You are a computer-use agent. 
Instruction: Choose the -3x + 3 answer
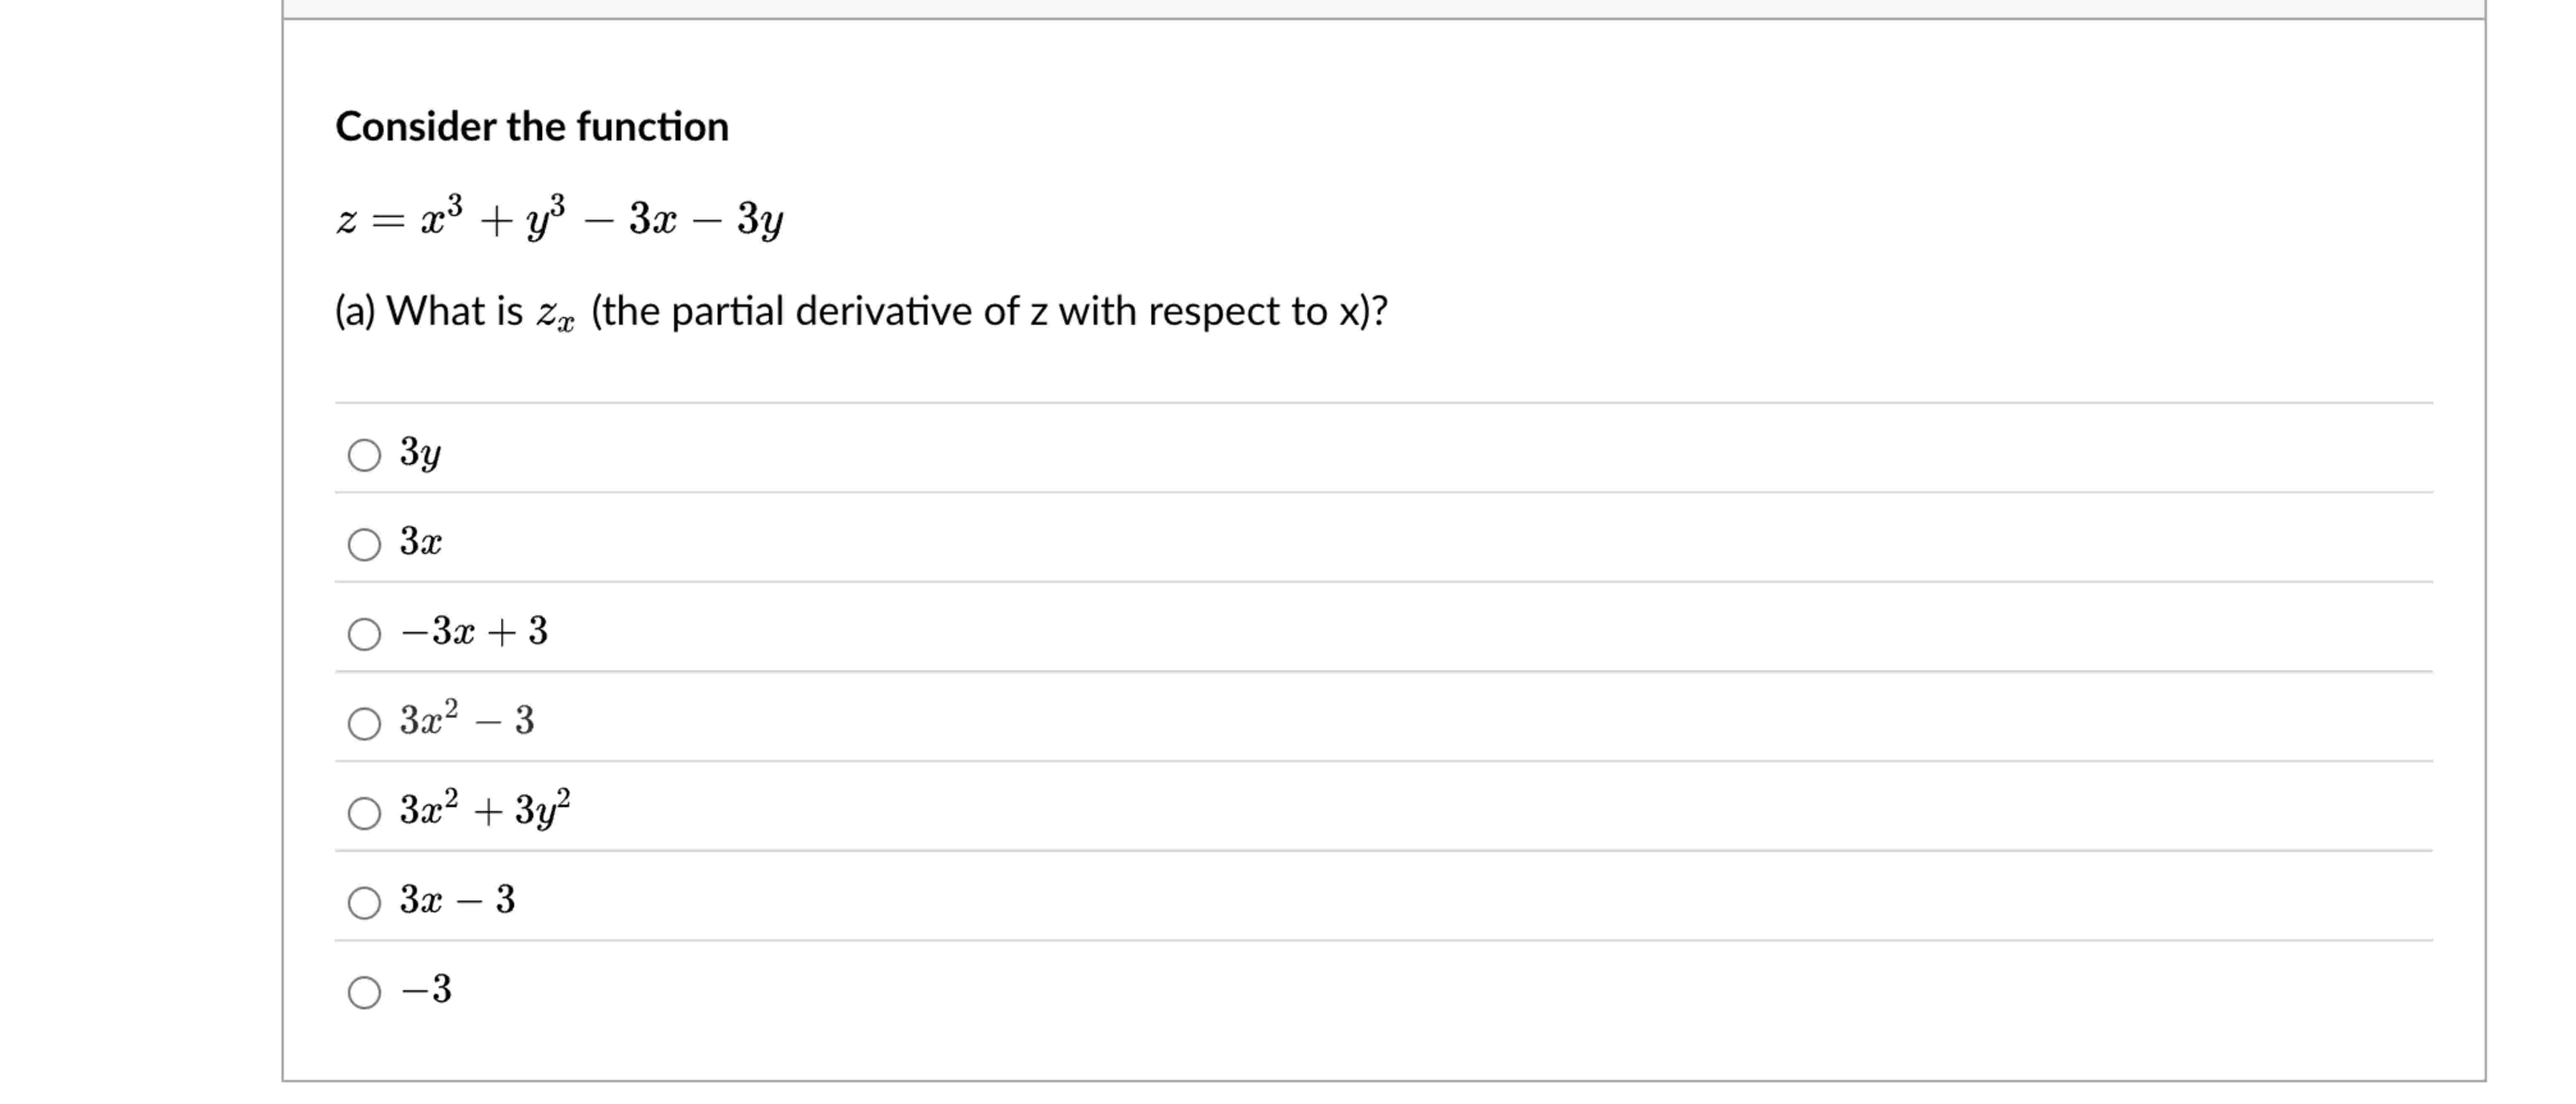click(x=364, y=633)
